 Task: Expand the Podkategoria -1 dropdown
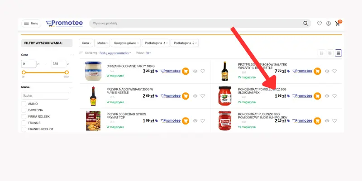point(156,43)
